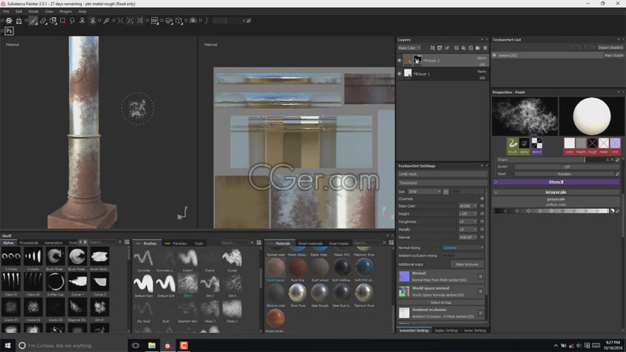Toggle the rough channel in paint properties
626x352 pixels.
pyautogui.click(x=592, y=145)
